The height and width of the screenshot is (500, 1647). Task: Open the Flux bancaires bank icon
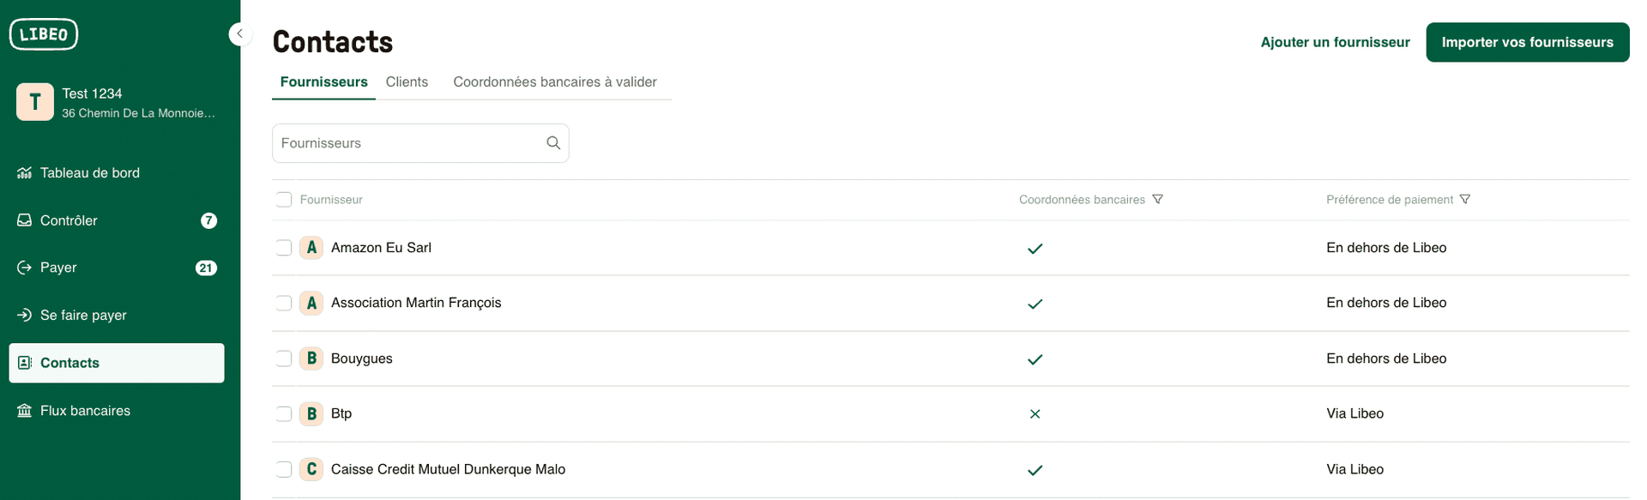click(x=25, y=410)
